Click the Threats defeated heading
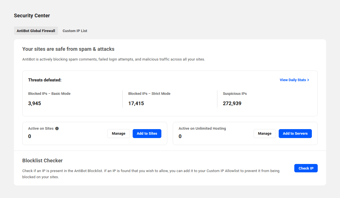This screenshot has width=340, height=198. click(x=45, y=80)
